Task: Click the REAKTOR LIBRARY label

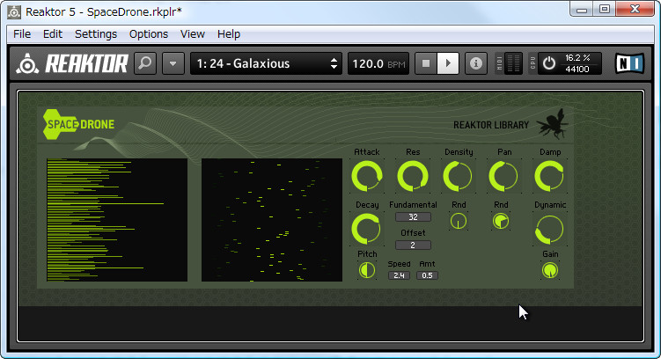Action: click(491, 125)
